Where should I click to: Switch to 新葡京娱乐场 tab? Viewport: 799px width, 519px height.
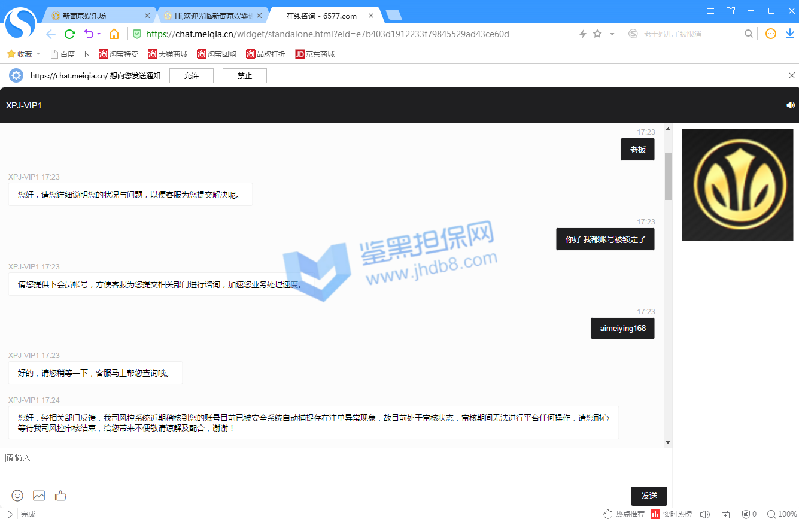(96, 16)
